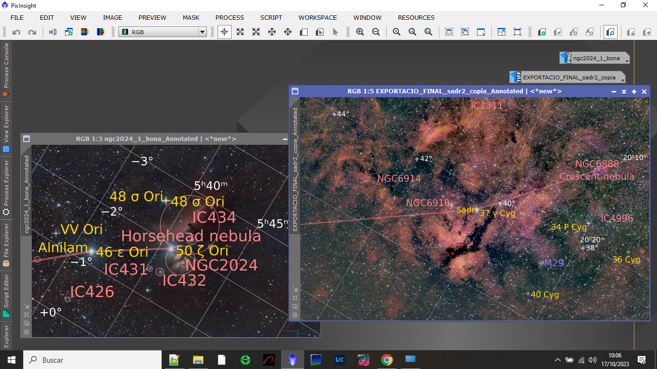
Task: Toggle the preview zoom magnifier toolbar button
Action: pos(610,32)
